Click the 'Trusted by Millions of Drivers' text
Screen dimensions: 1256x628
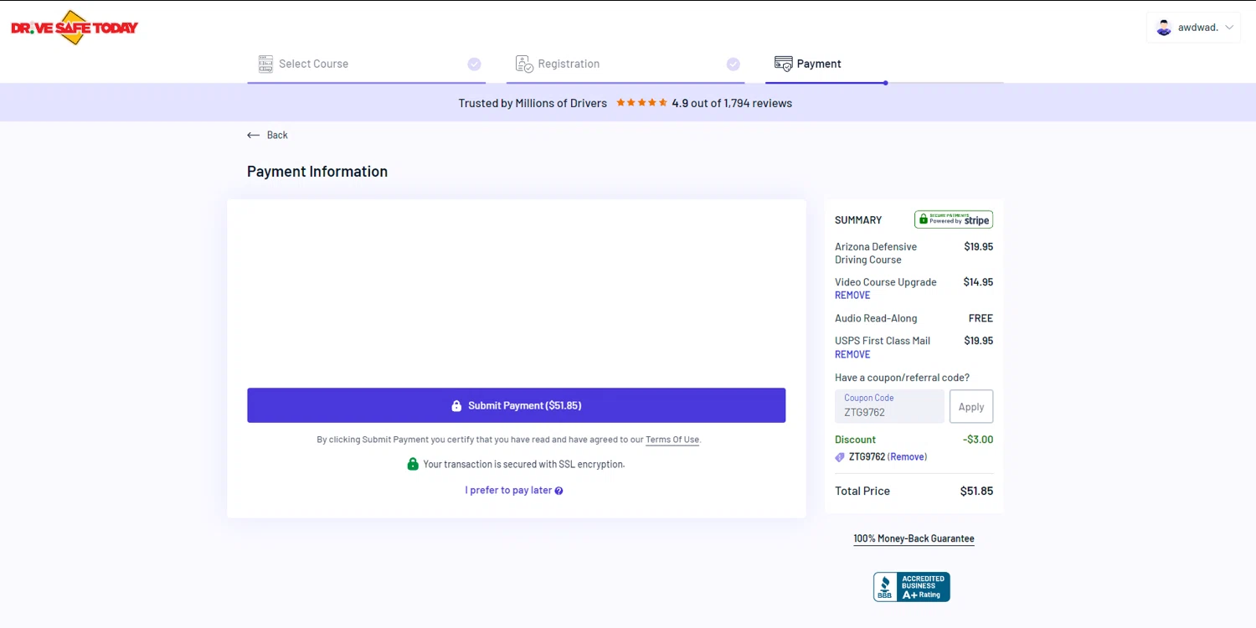coord(533,103)
